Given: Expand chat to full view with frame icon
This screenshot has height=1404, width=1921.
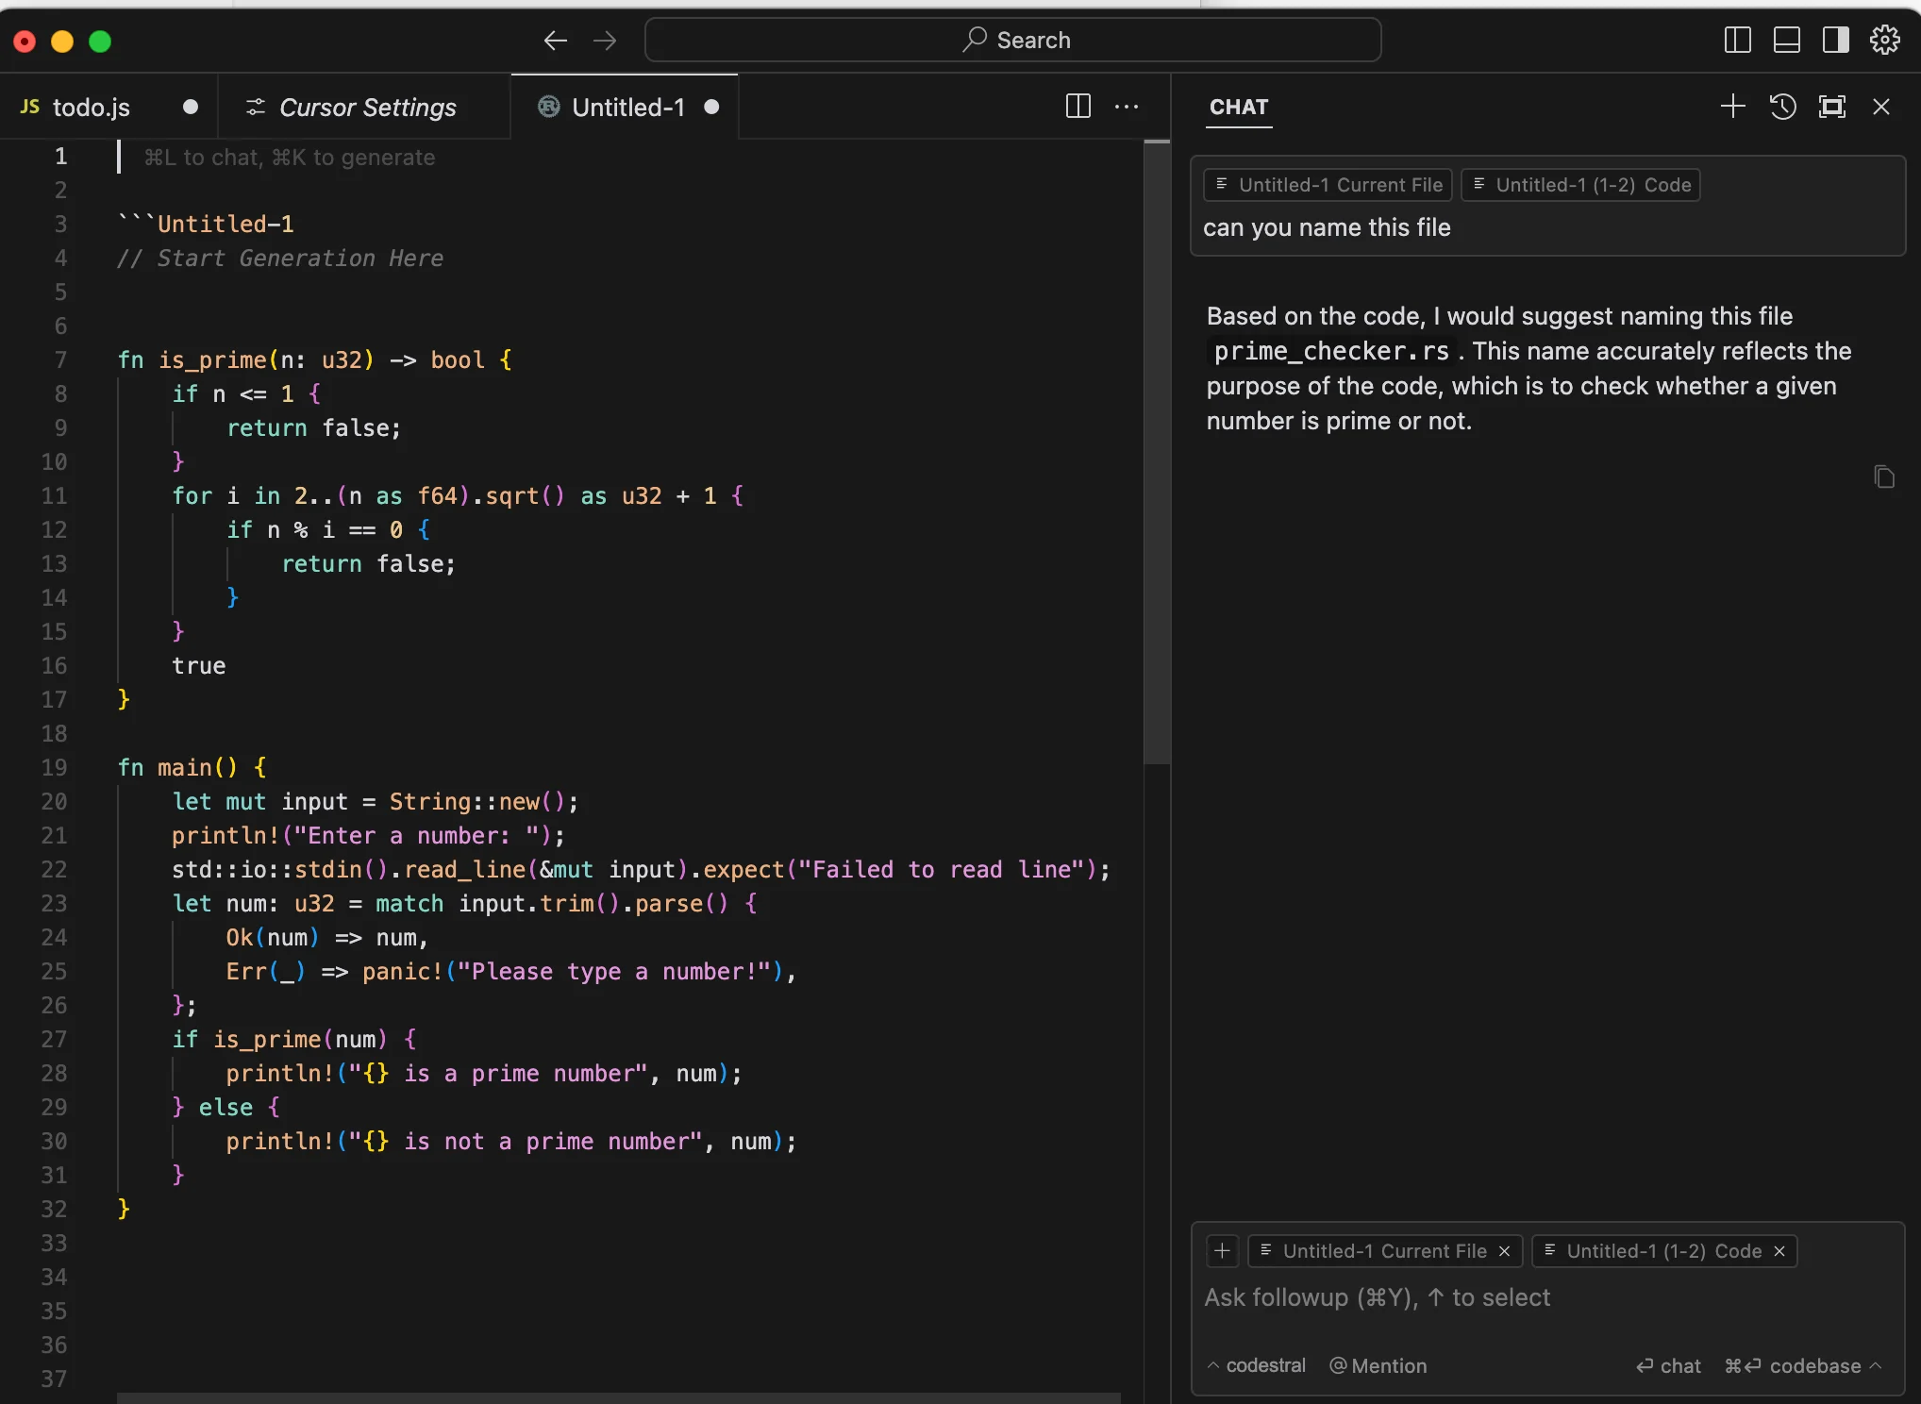Looking at the screenshot, I should 1831,107.
